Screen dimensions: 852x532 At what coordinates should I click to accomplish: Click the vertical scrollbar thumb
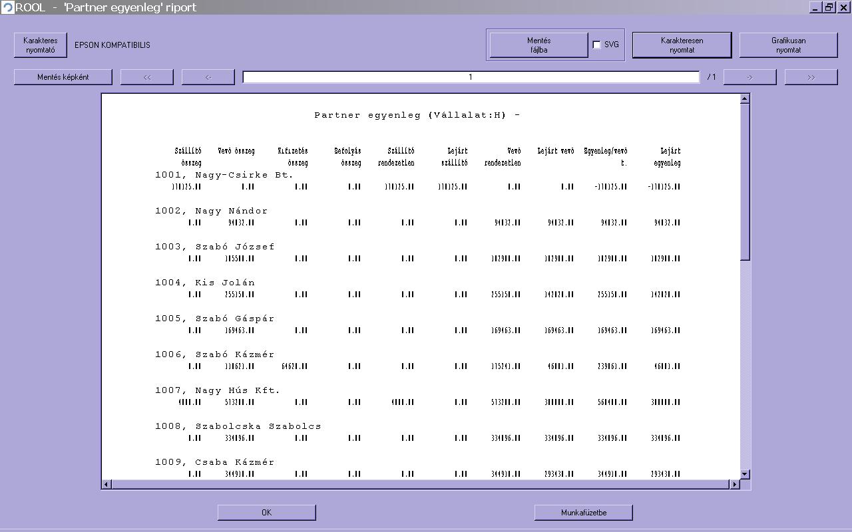click(x=745, y=181)
